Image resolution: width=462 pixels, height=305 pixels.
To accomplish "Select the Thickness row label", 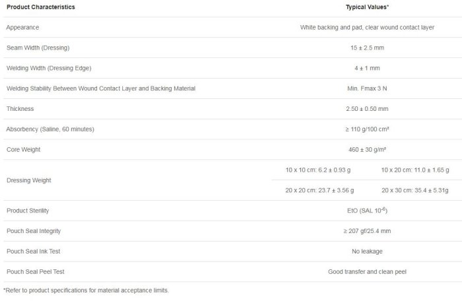I will 20,109.
